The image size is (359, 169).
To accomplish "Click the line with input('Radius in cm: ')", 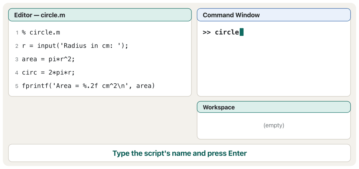I will [x=75, y=46].
